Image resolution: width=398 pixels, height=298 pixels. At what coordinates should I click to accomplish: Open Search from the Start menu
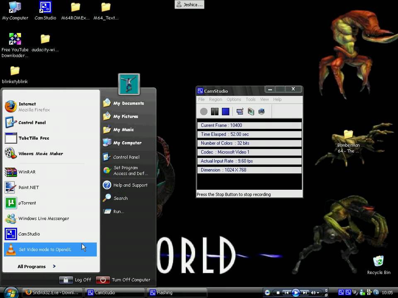[128, 198]
